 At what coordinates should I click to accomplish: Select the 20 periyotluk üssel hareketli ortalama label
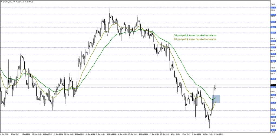coord(195,39)
